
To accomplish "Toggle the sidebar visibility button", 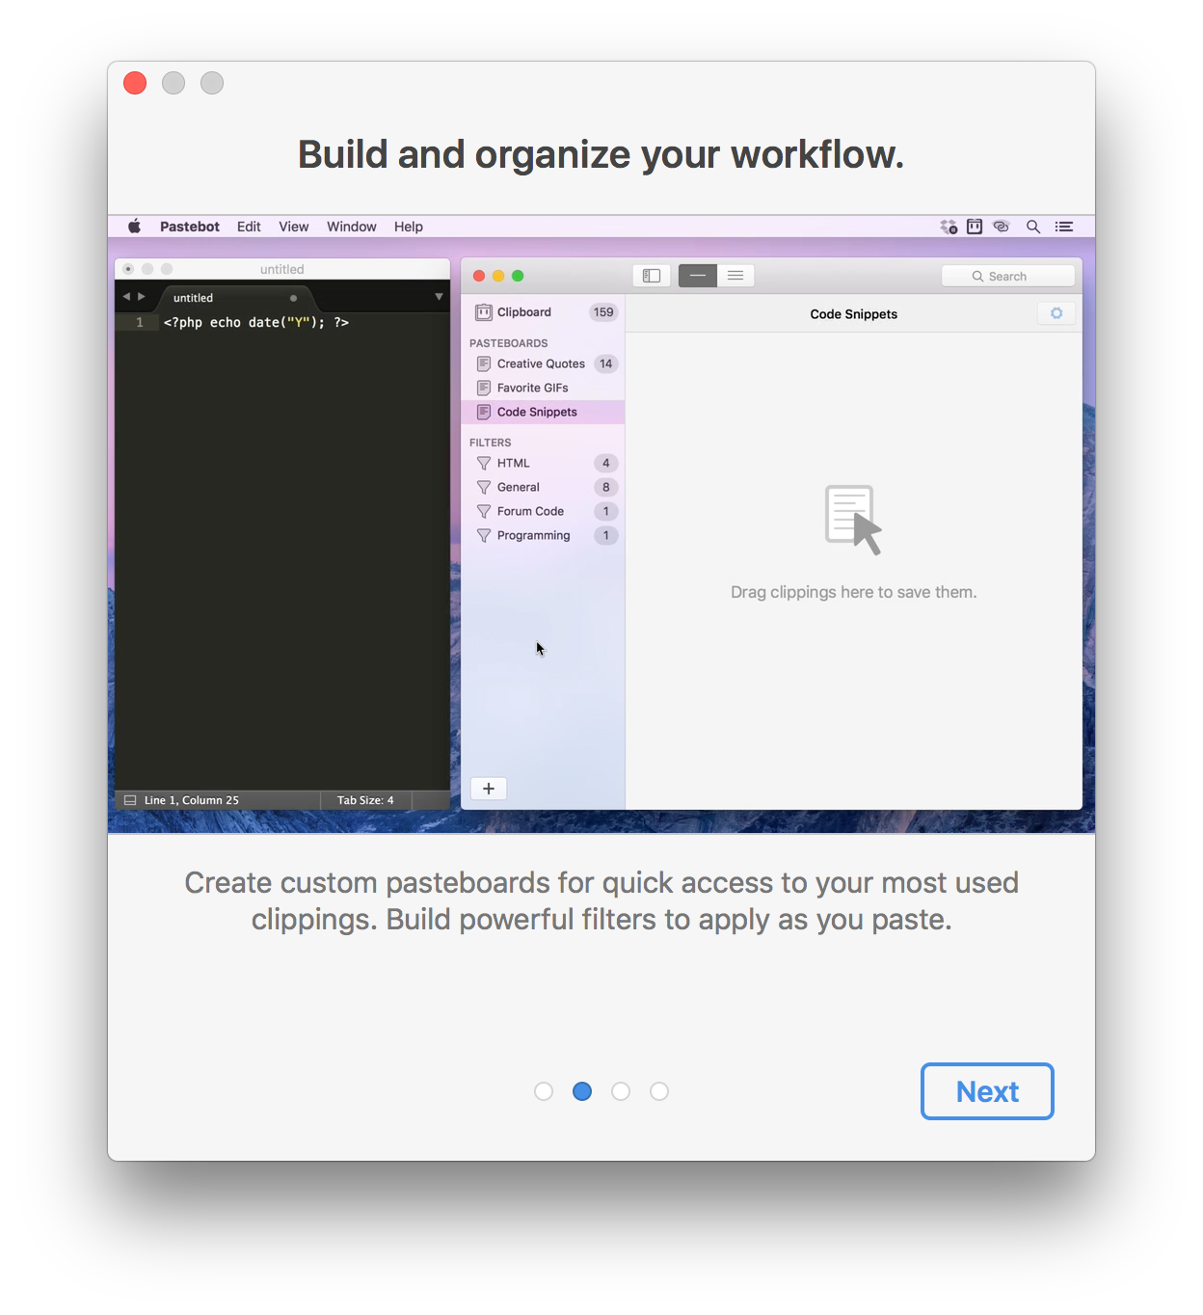I will click(652, 276).
